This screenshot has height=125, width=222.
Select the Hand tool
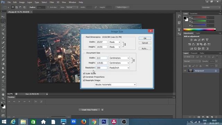[3, 94]
